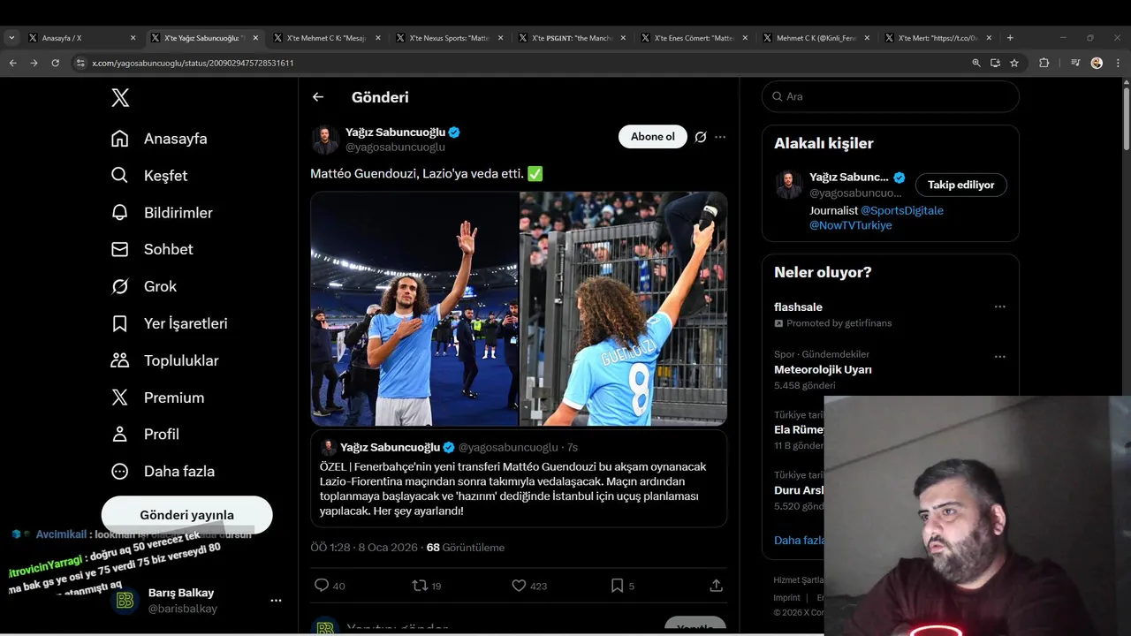Click Yağız Sabuncuoğlu name in Alakalı kişiler
The image size is (1131, 636).
click(x=849, y=177)
